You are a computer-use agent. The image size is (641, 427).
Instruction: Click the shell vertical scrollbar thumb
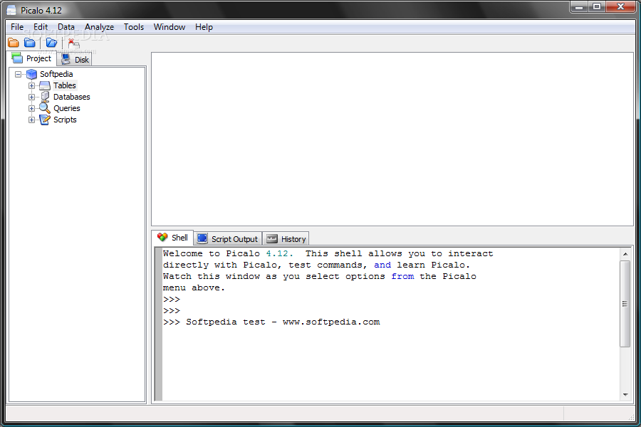(x=625, y=304)
